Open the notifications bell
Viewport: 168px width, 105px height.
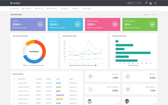point(146,3)
